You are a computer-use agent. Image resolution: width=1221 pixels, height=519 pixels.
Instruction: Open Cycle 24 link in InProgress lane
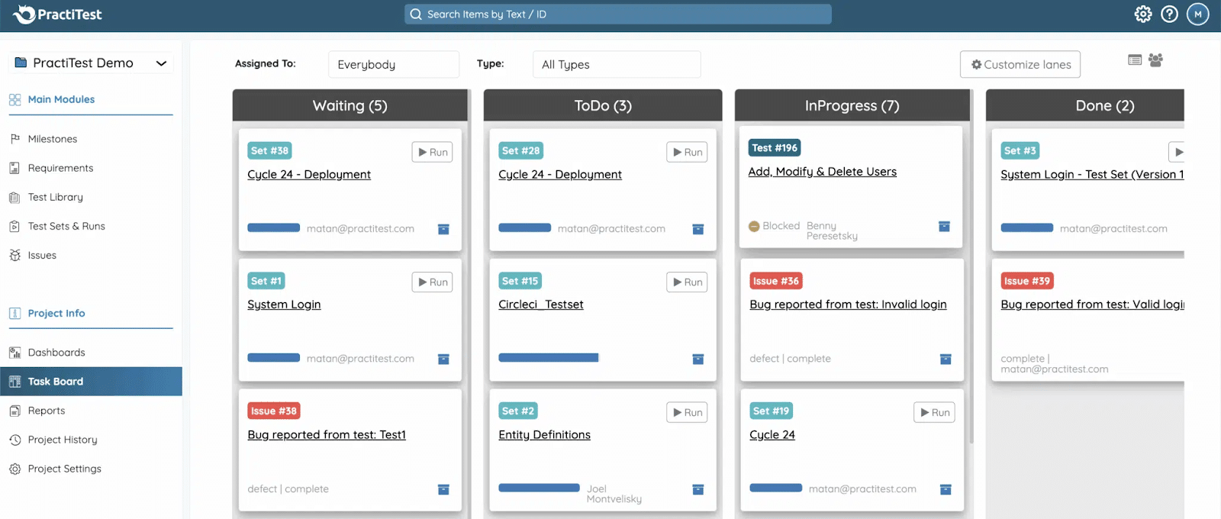(x=772, y=435)
